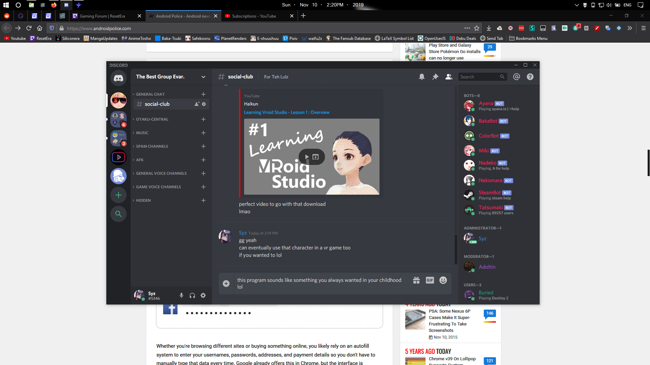This screenshot has height=365, width=650.
Task: Open the emoji picker smiley icon
Action: click(443, 280)
